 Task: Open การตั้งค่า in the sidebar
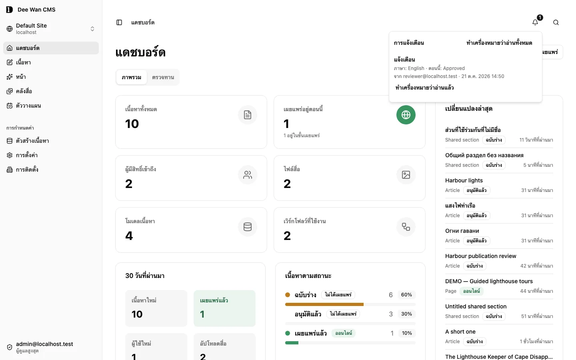tap(51, 155)
